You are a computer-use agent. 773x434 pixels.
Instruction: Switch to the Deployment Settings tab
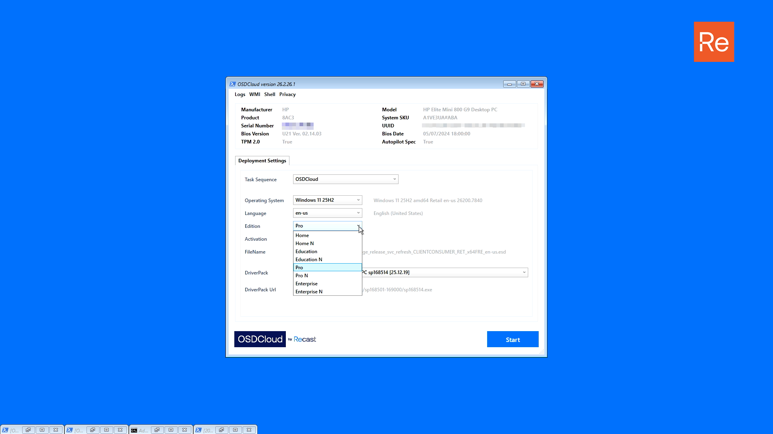[262, 161]
